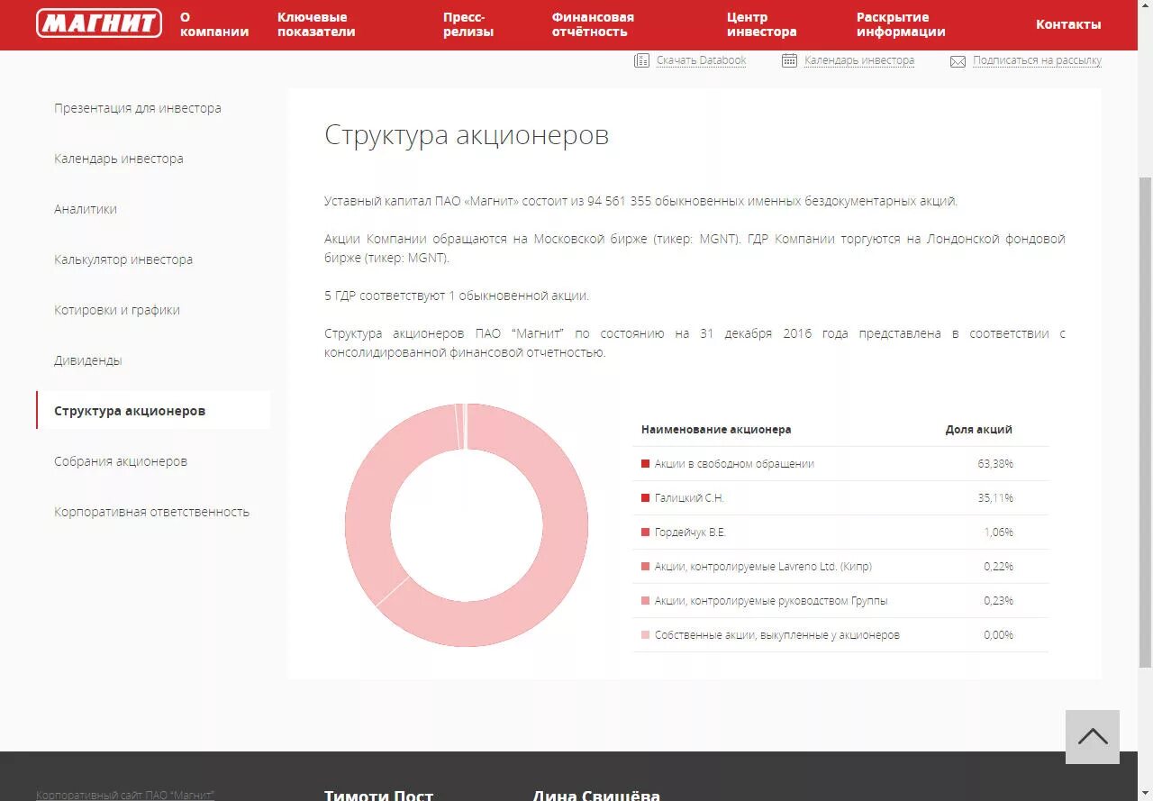Viewport: 1153px width, 801px height.
Task: Click the 1,06% share value
Action: pyautogui.click(x=998, y=532)
